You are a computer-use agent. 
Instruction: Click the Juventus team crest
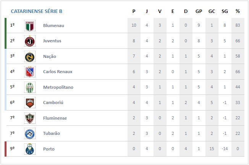click(30, 41)
